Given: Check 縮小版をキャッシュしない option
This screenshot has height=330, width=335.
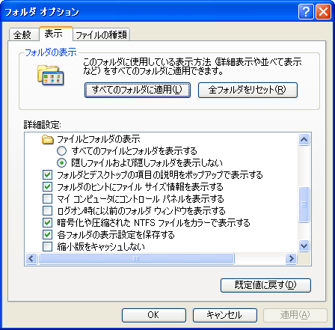Looking at the screenshot, I should 47,246.
